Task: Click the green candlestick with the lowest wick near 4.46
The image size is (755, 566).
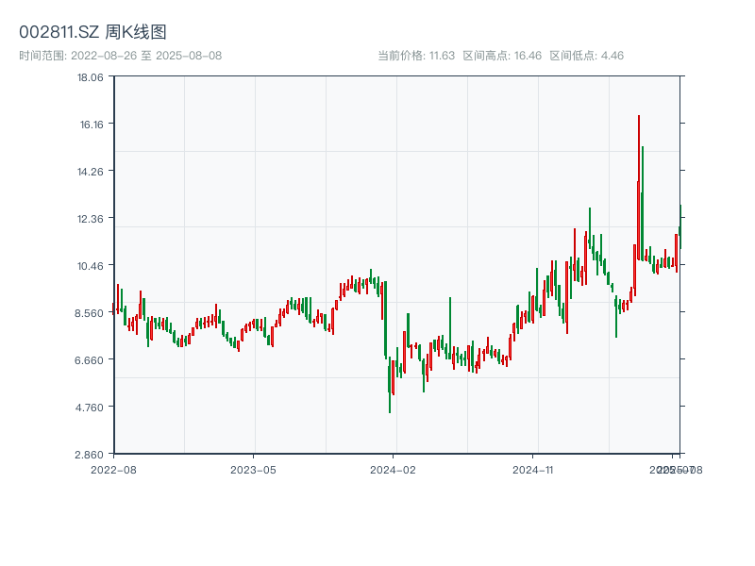Action: click(390, 385)
